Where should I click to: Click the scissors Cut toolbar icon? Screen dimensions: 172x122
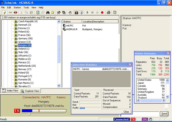coord(21,13)
